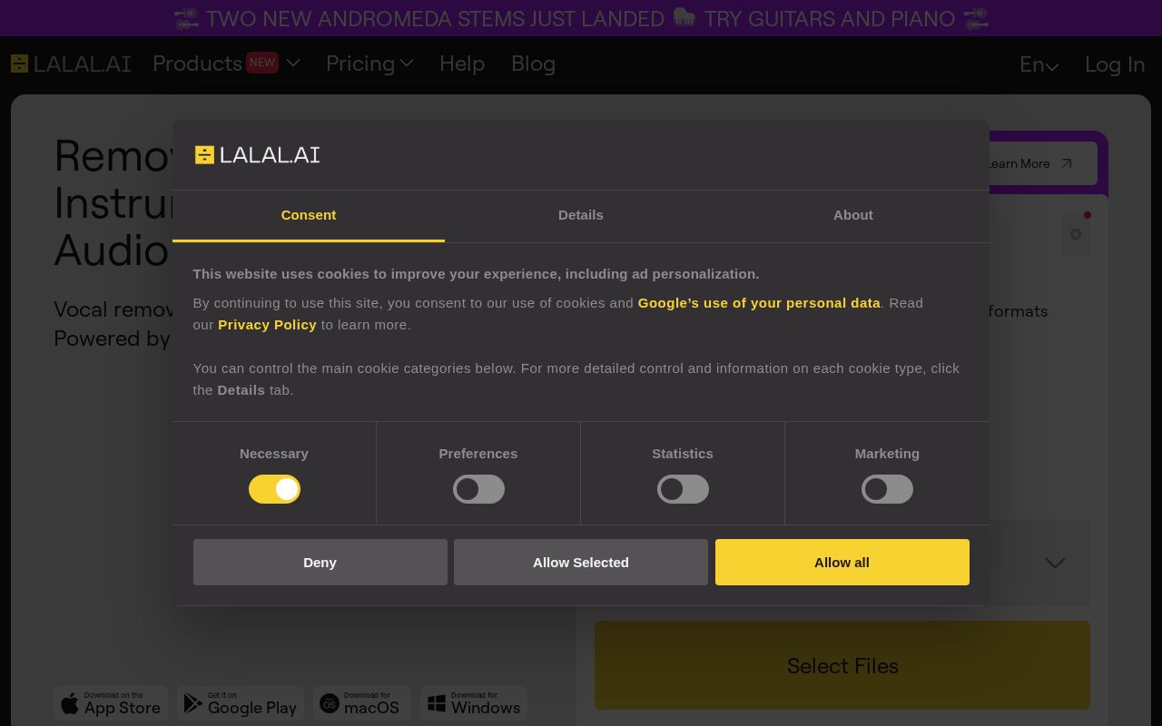Click the Select Files button
The width and height of the screenshot is (1162, 726).
(x=842, y=665)
